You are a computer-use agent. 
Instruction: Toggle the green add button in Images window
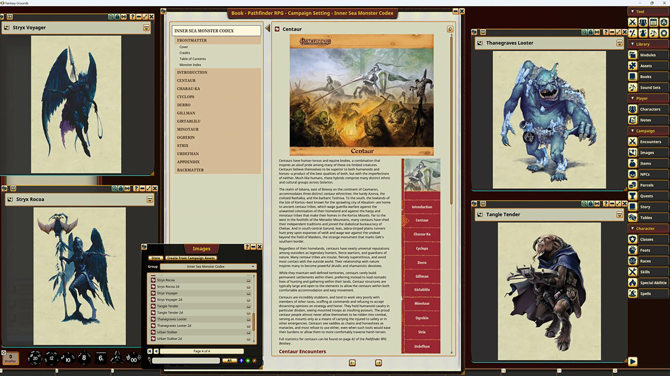(x=248, y=361)
